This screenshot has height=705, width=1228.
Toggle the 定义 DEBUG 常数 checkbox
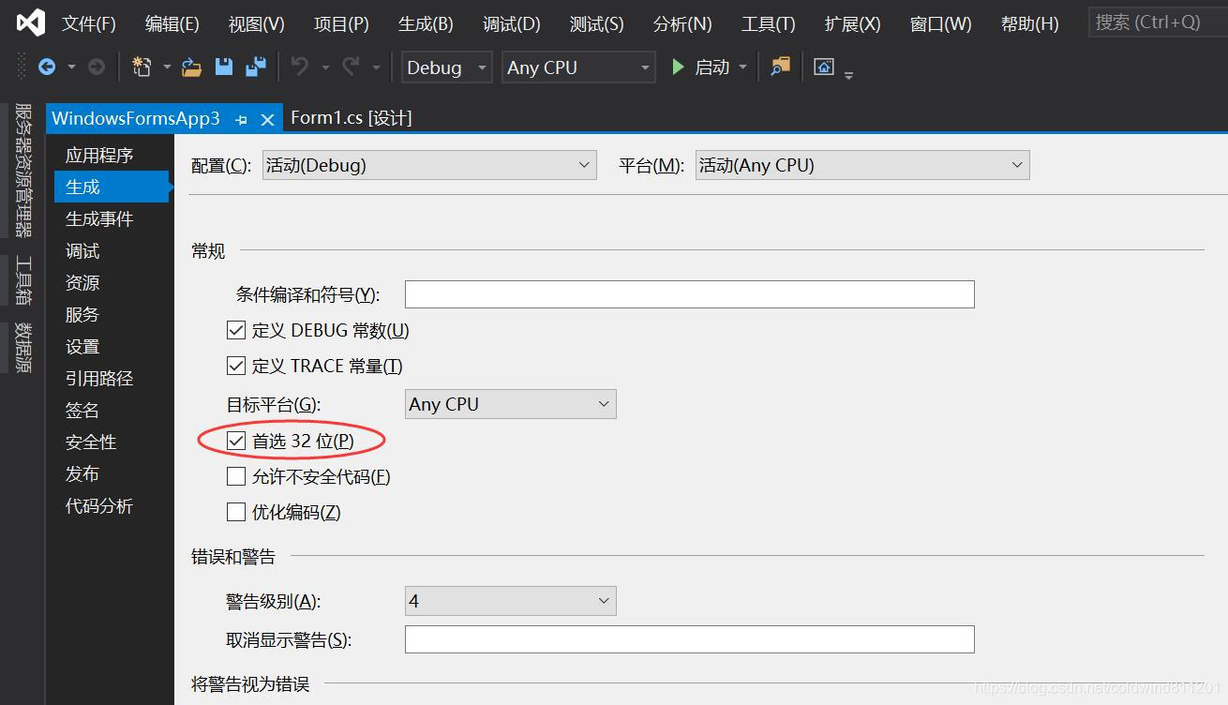point(236,330)
